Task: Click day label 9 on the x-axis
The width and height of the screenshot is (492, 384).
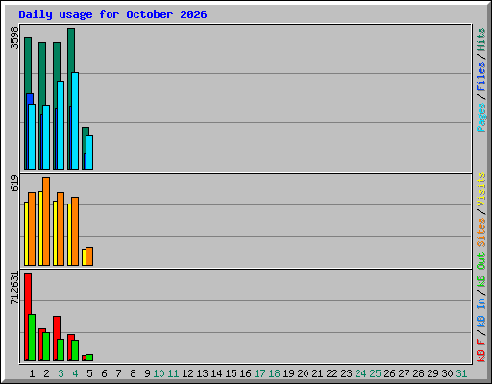Action: click(x=147, y=373)
